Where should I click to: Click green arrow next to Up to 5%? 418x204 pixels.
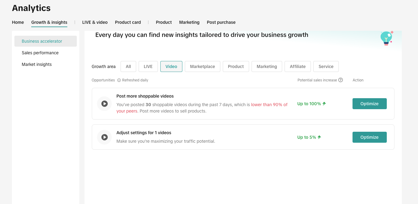click(319, 137)
